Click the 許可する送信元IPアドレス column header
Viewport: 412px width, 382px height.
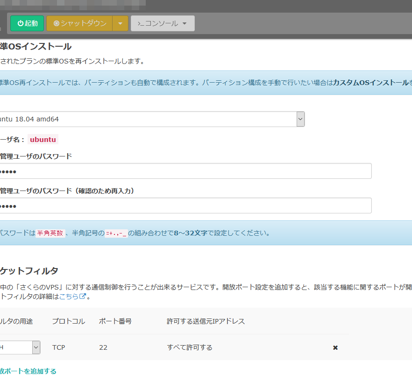click(206, 321)
